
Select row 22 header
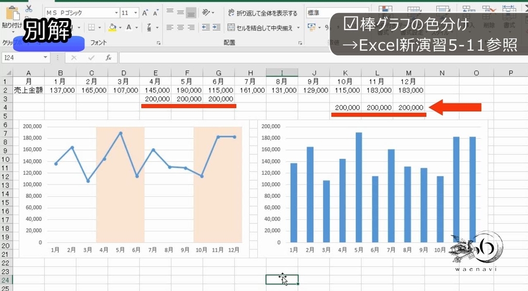pyautogui.click(x=5, y=263)
